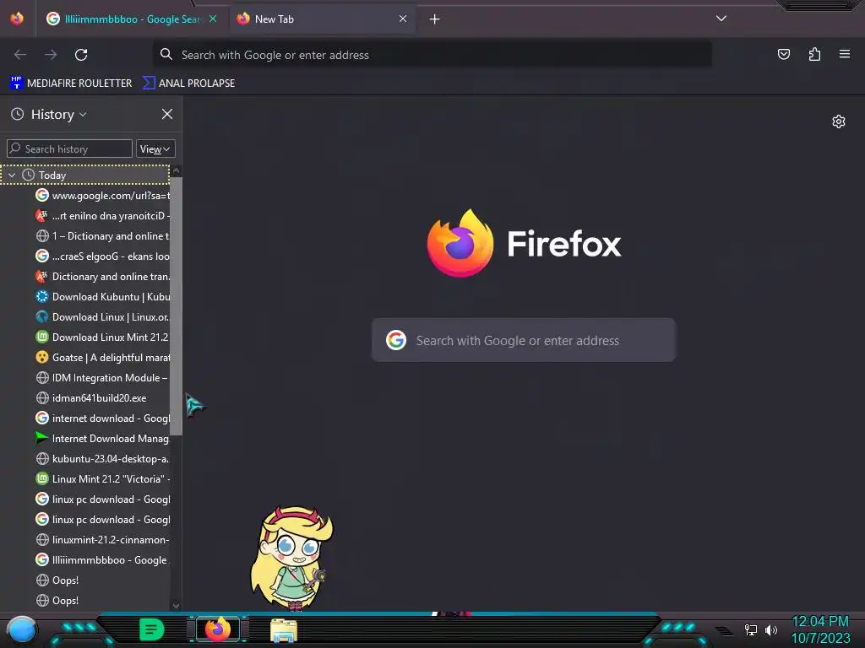This screenshot has width=865, height=648.
Task: Open Download Linux | Linux.org entry
Action: tap(102, 317)
